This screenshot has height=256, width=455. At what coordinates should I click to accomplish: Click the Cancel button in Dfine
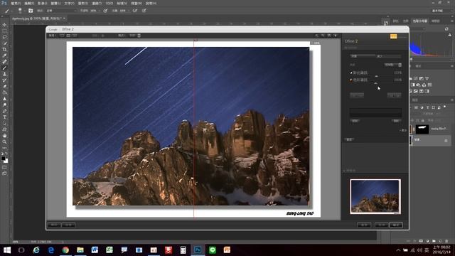[x=381, y=225]
